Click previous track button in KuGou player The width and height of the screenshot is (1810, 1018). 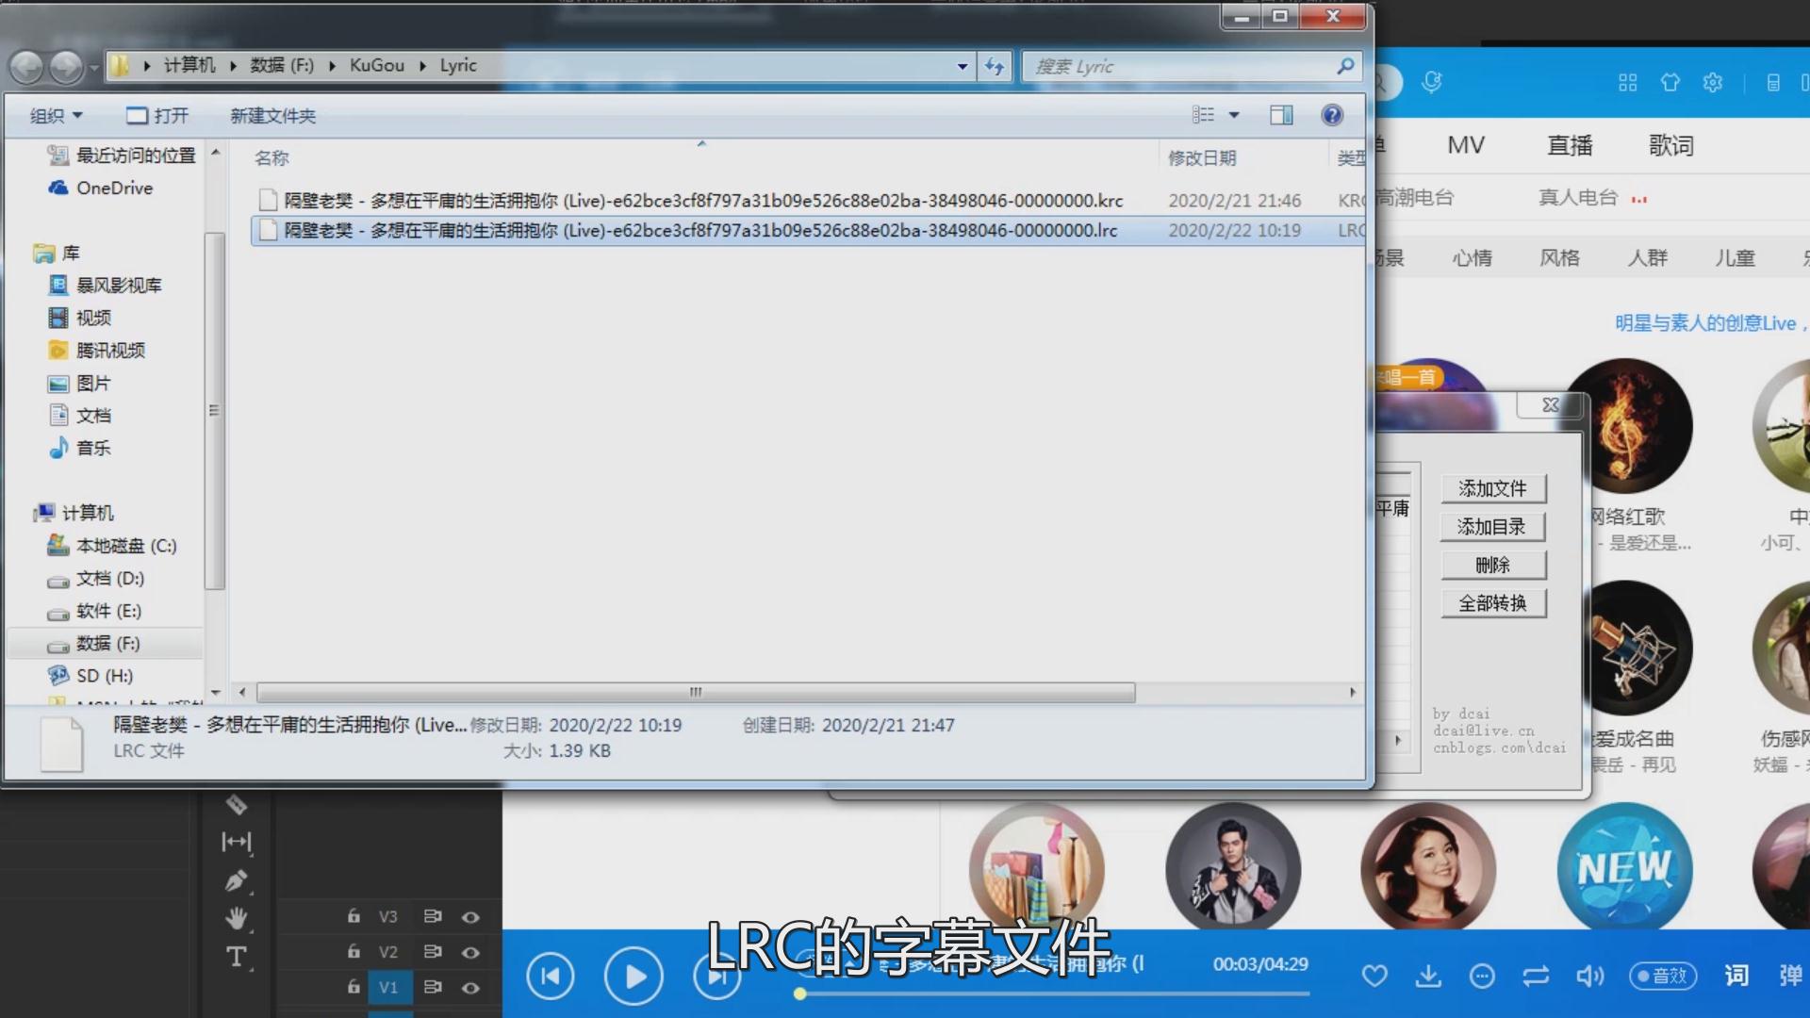coord(551,977)
